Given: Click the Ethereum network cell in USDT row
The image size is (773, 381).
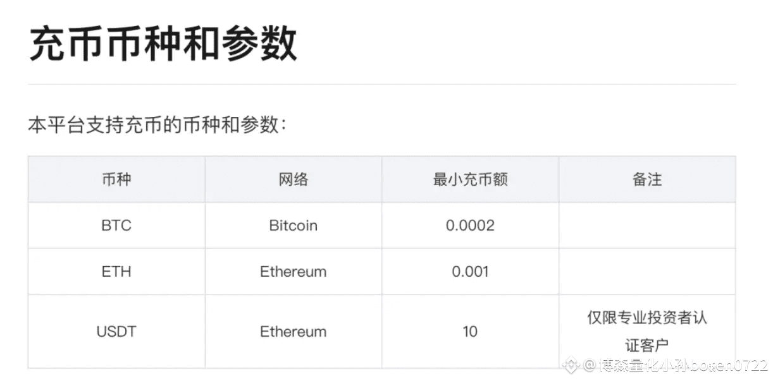Looking at the screenshot, I should 294,332.
